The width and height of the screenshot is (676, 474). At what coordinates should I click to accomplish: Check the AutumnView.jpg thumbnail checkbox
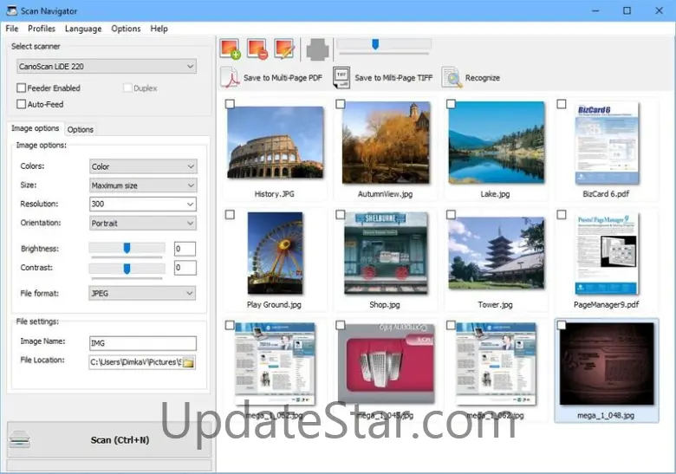340,104
